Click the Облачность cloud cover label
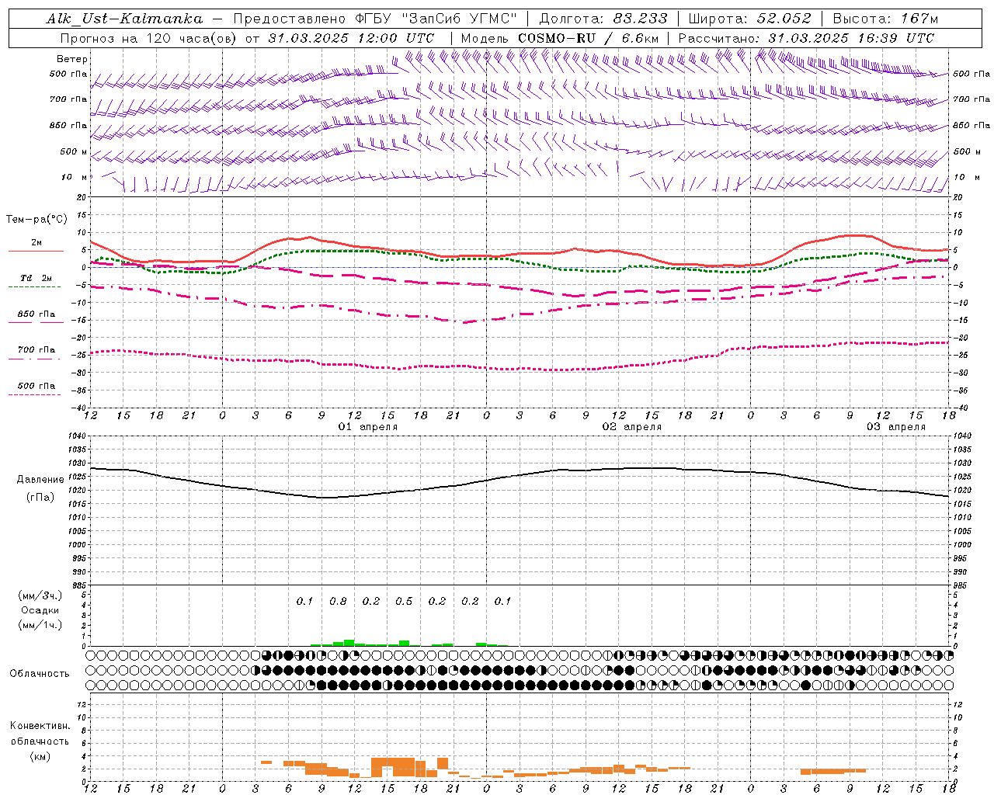This screenshot has height=795, width=994. tap(40, 673)
